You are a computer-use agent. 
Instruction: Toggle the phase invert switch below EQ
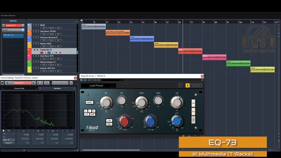coord(193,120)
